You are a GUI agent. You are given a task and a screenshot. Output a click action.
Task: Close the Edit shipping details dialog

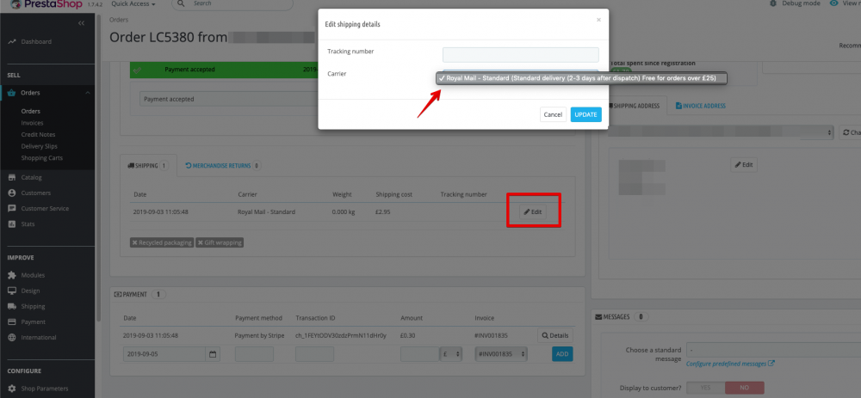(x=598, y=20)
